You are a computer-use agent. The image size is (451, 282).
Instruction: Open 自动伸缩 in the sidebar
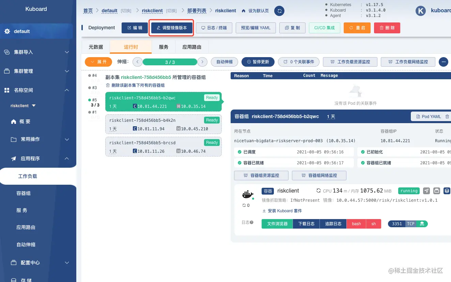click(26, 245)
